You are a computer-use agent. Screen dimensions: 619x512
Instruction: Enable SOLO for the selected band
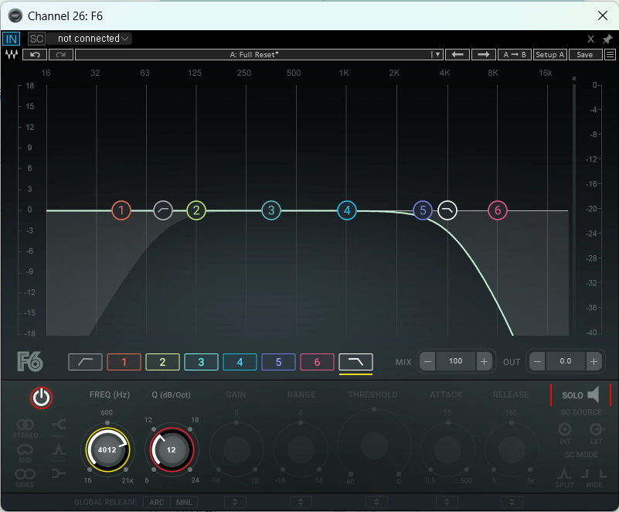click(x=580, y=395)
